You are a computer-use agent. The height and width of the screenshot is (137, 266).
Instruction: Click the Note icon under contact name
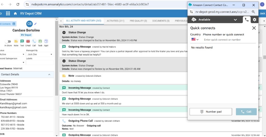point(16,41)
